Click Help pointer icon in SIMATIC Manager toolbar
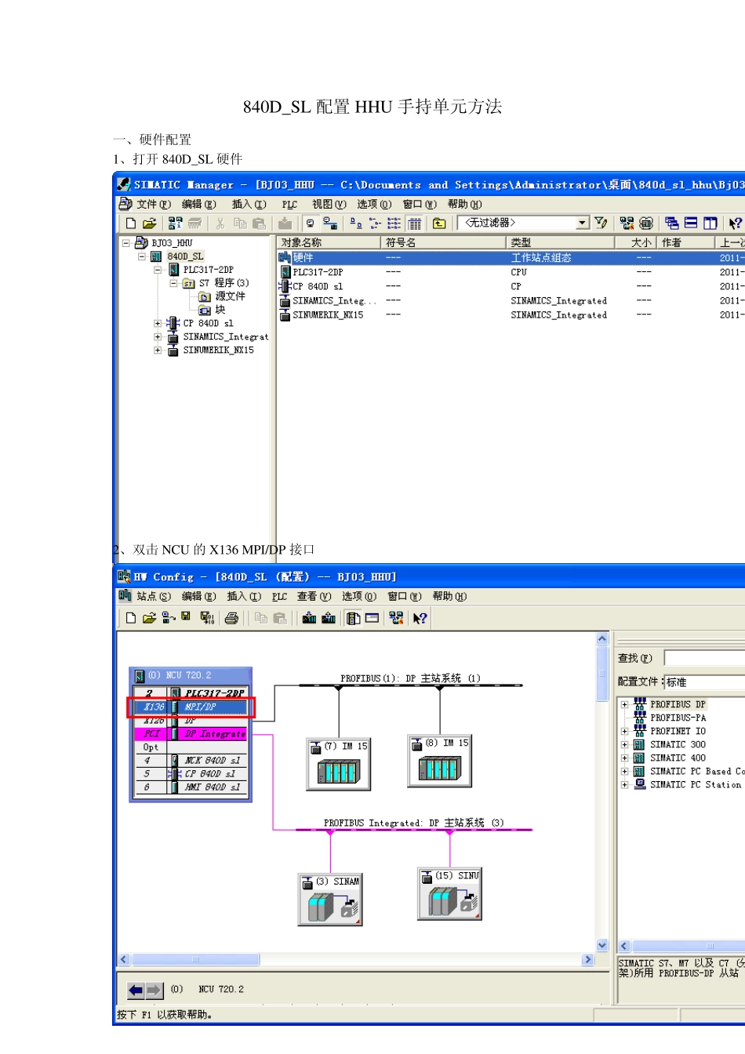 734,224
